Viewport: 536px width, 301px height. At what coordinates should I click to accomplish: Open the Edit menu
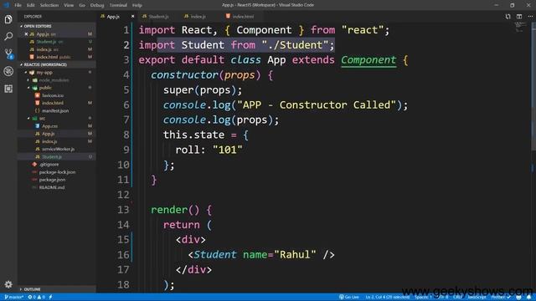[x=31, y=5]
